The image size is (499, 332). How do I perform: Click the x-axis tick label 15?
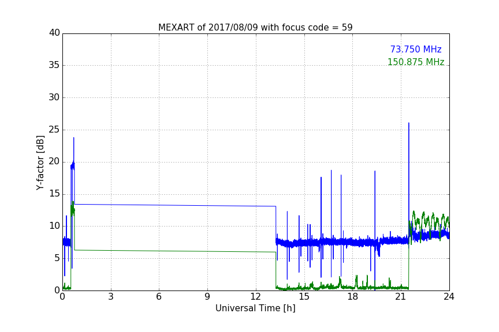(x=304, y=297)
